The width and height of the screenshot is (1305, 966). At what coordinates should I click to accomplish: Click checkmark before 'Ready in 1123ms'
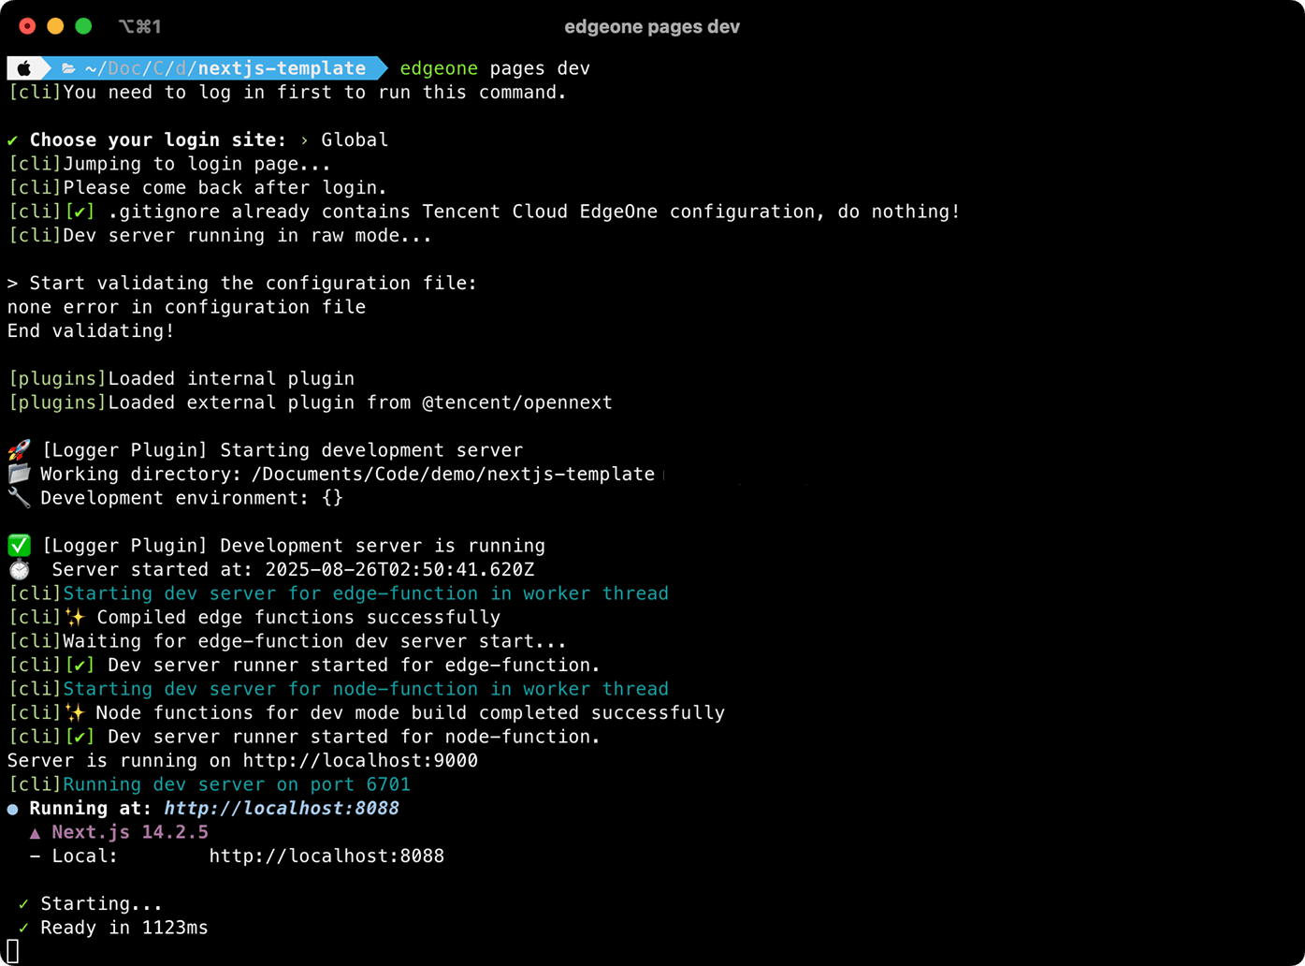23,928
